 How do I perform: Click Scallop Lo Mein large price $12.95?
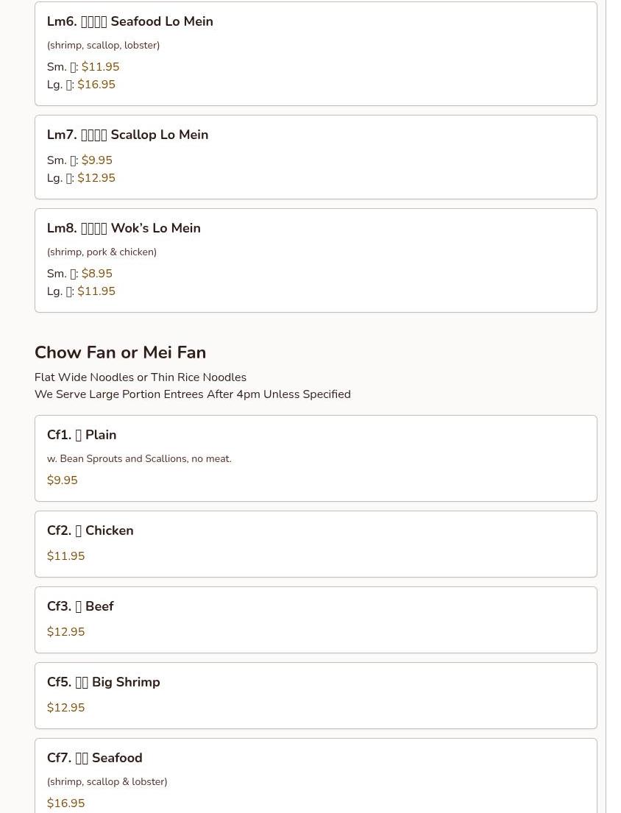point(96,178)
